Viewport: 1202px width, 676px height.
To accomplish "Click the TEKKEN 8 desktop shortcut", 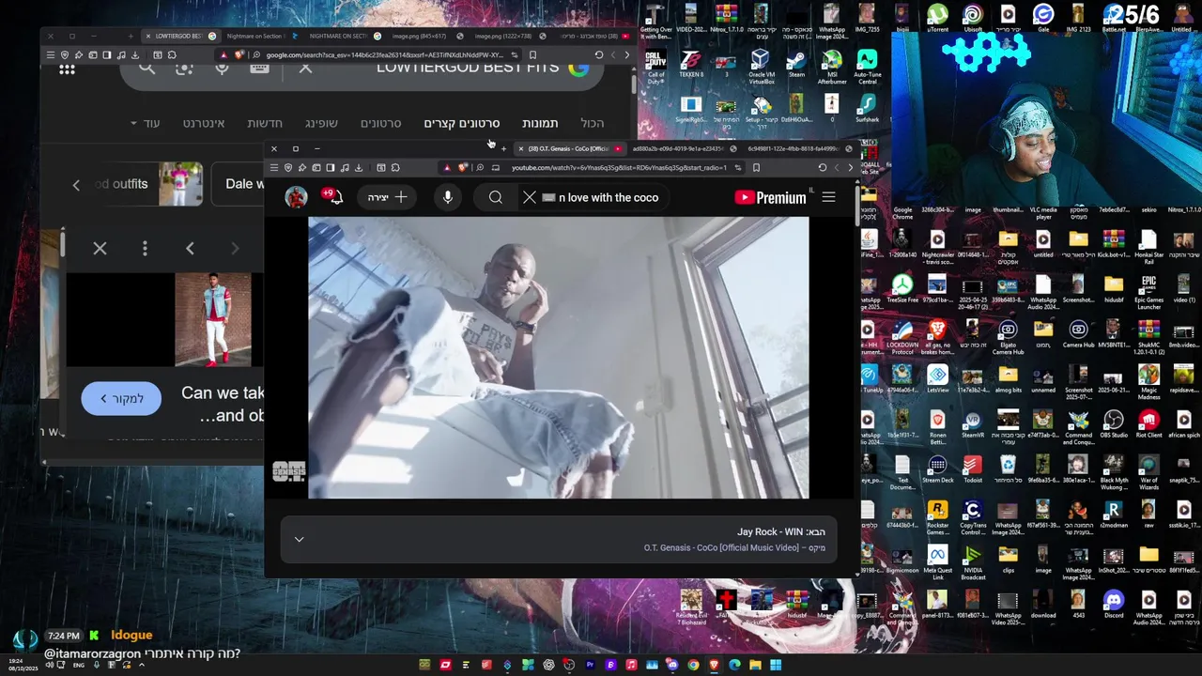I will 690,63.
